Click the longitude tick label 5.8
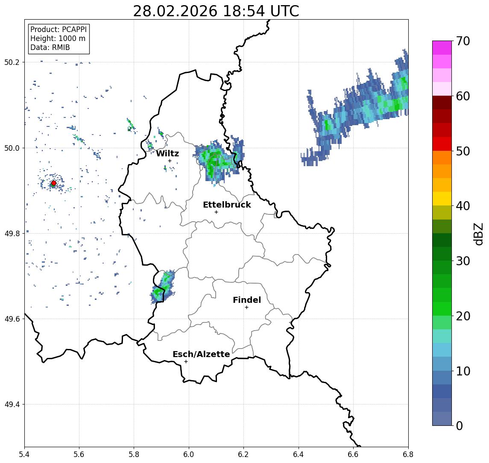The image size is (489, 463). click(134, 454)
